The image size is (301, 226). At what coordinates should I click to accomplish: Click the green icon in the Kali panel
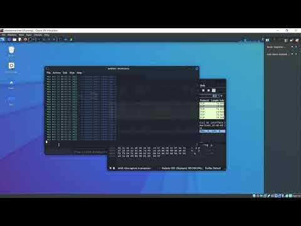click(x=71, y=39)
